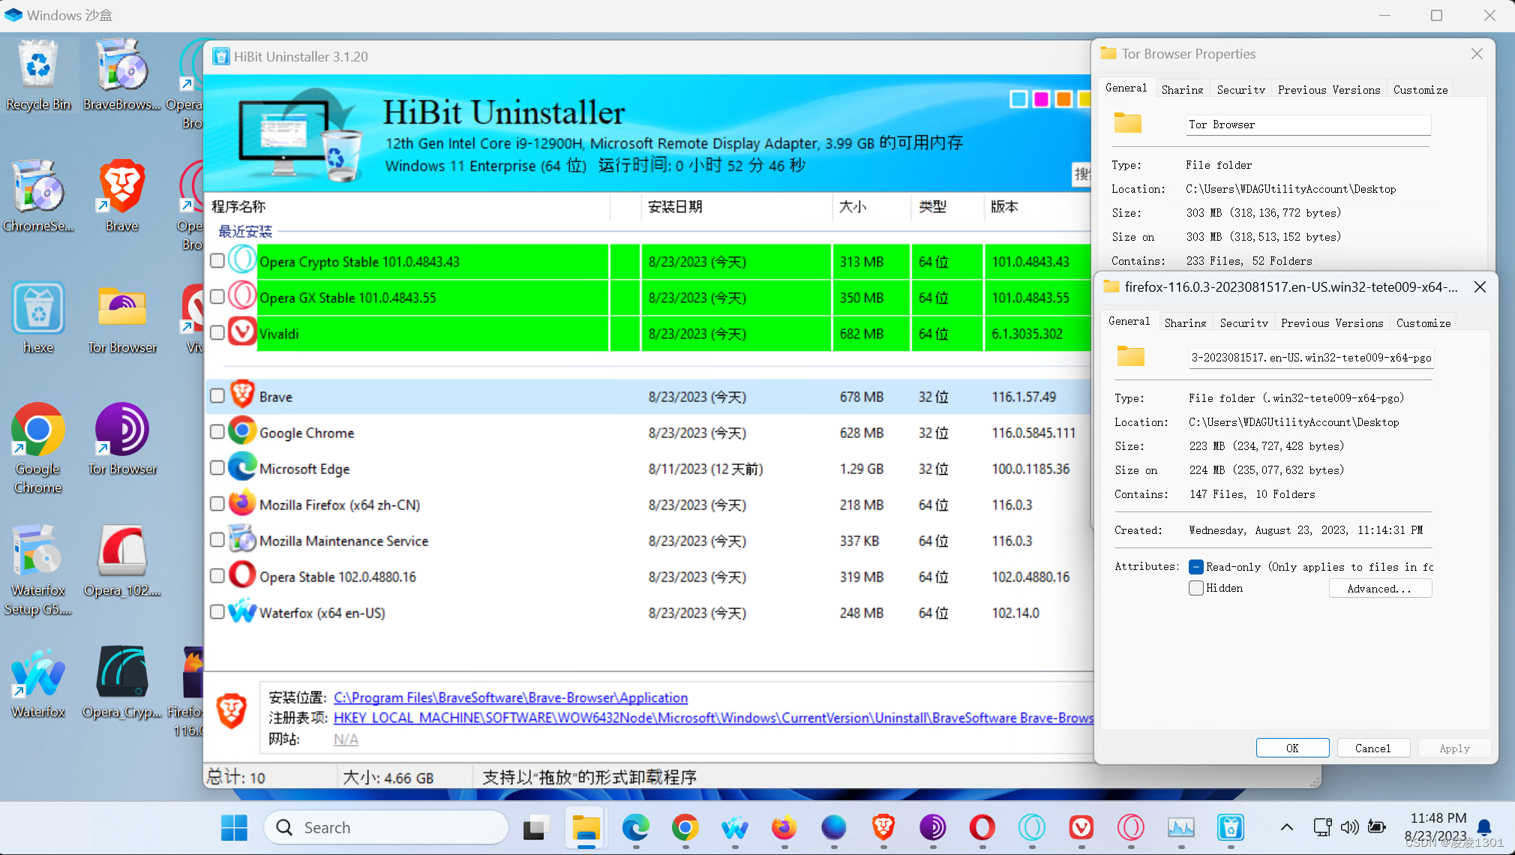The image size is (1515, 855).
Task: Click the Waterfox icon in program list
Action: (242, 612)
